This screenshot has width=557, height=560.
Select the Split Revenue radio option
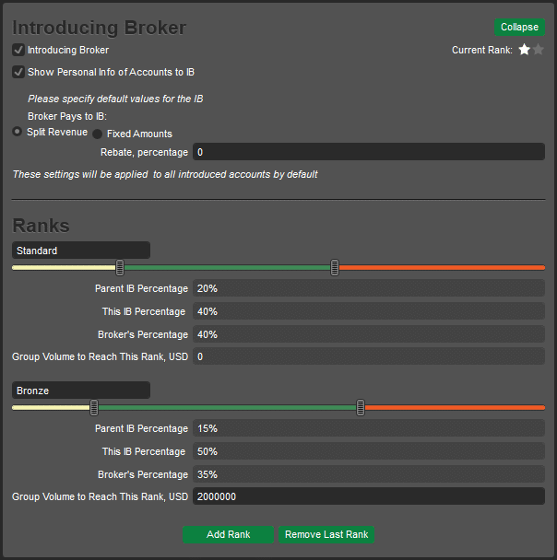(18, 132)
